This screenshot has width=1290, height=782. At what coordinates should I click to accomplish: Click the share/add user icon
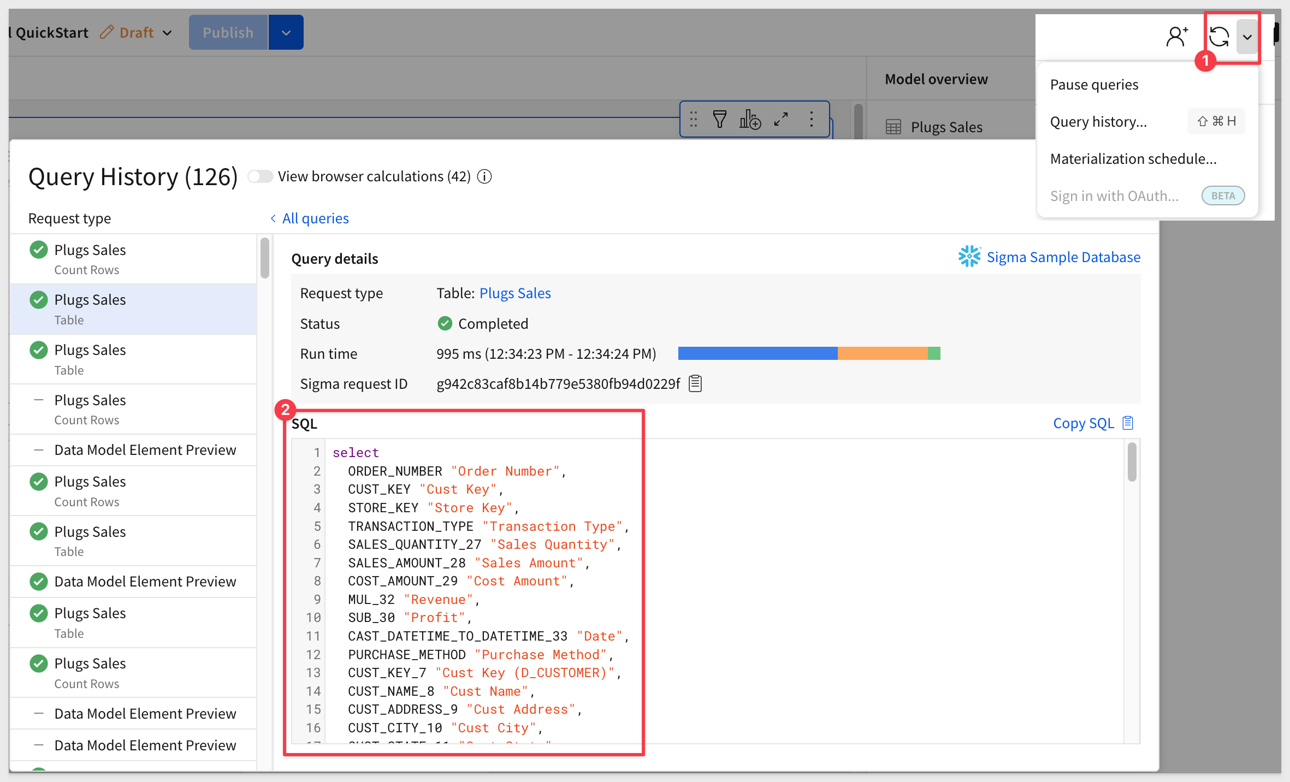[1177, 37]
